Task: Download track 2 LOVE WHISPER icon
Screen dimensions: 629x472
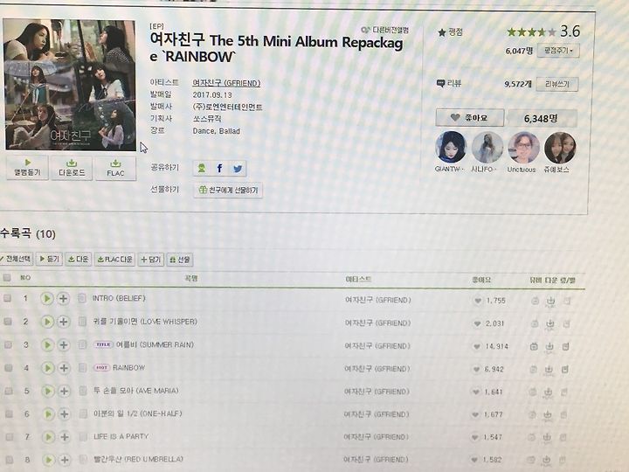Action: pyautogui.click(x=550, y=323)
